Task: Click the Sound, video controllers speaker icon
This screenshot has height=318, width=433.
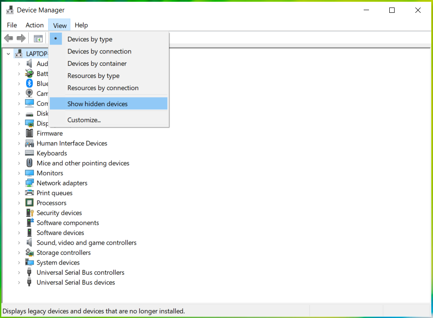Action: tap(29, 242)
